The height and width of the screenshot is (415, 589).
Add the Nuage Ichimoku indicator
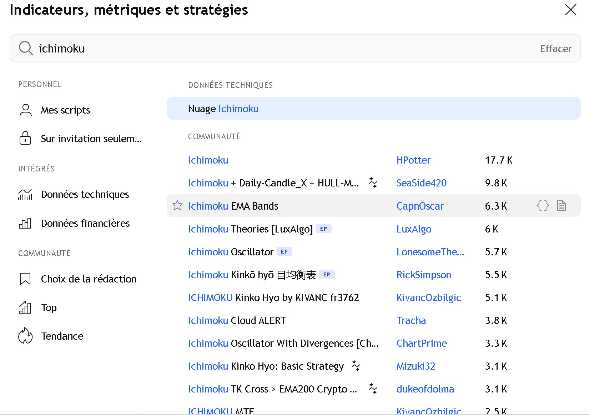(x=223, y=109)
